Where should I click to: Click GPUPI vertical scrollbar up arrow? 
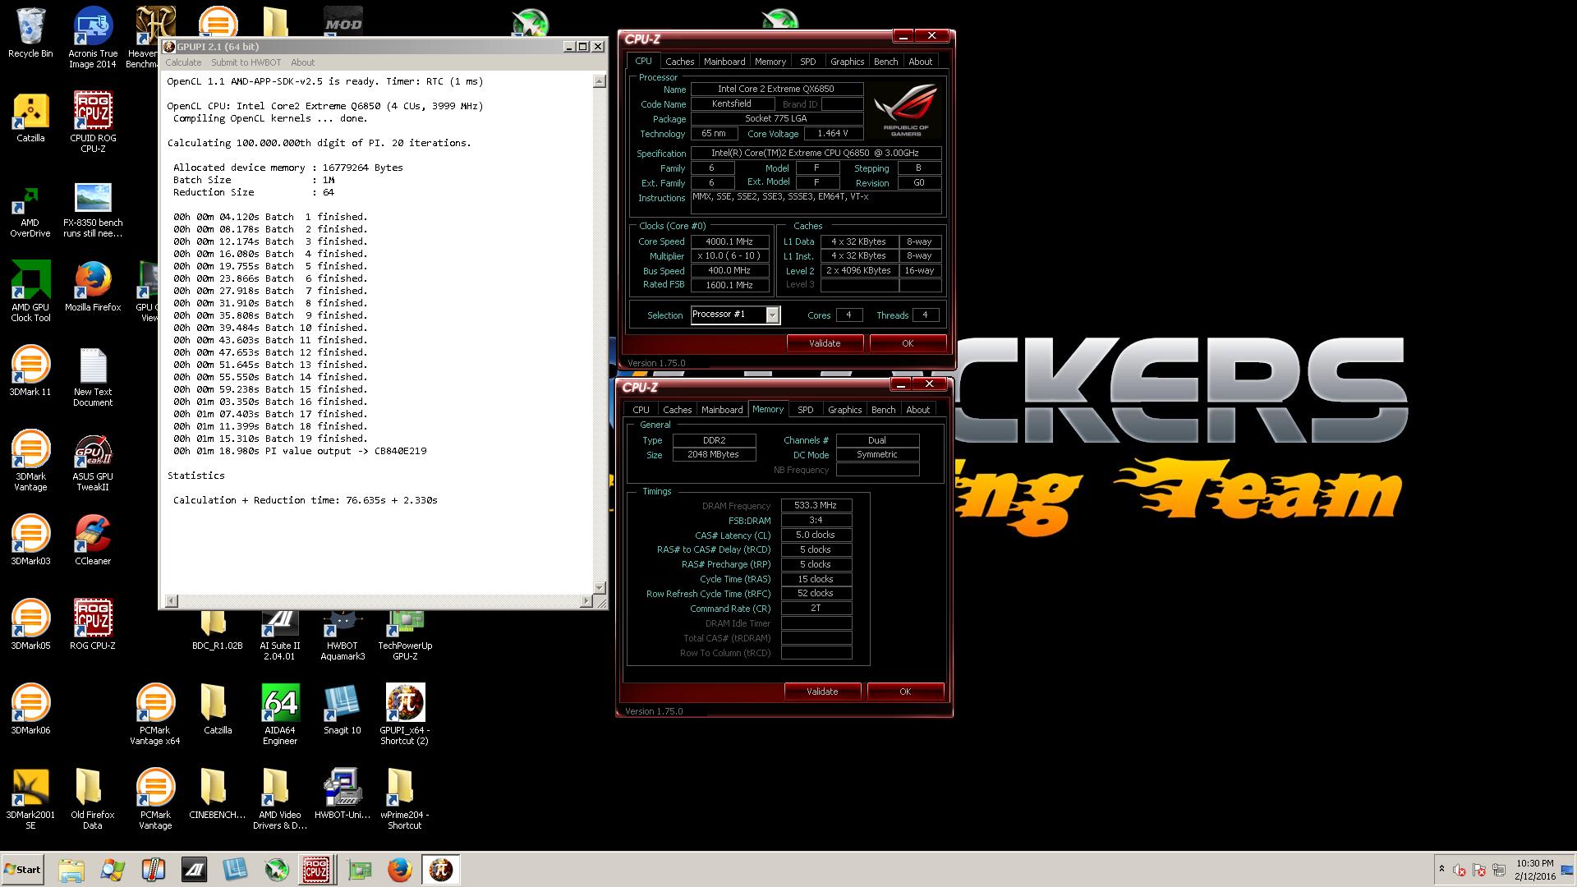[600, 81]
